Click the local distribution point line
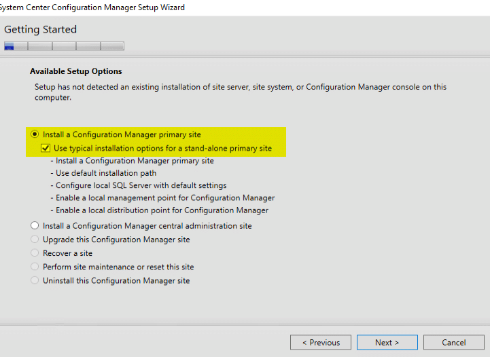 point(162,210)
